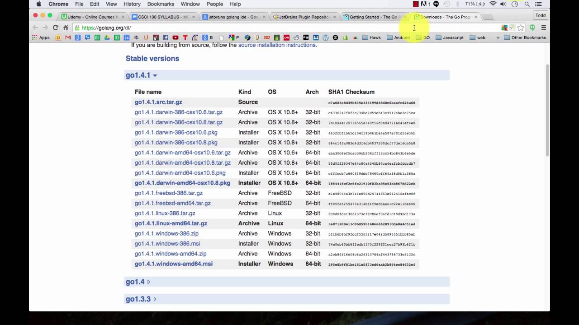Open the goodreads g bookmark icon
579x325 pixels.
(257, 37)
